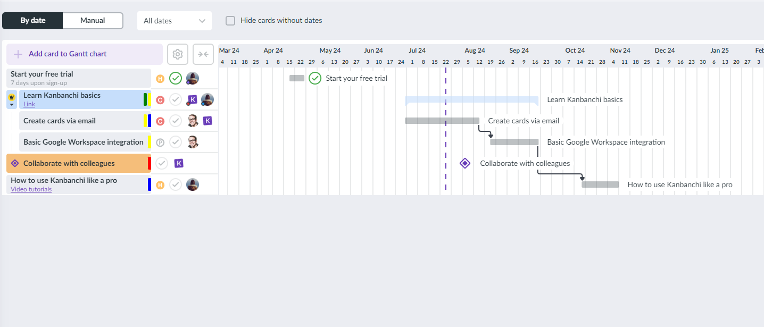The width and height of the screenshot is (764, 327).
Task: Click the blue tag on How to use Kanbanchi card
Action: tap(150, 185)
